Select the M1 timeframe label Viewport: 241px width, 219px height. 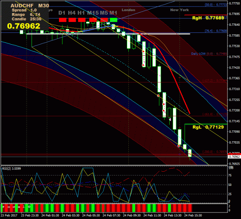point(113,13)
